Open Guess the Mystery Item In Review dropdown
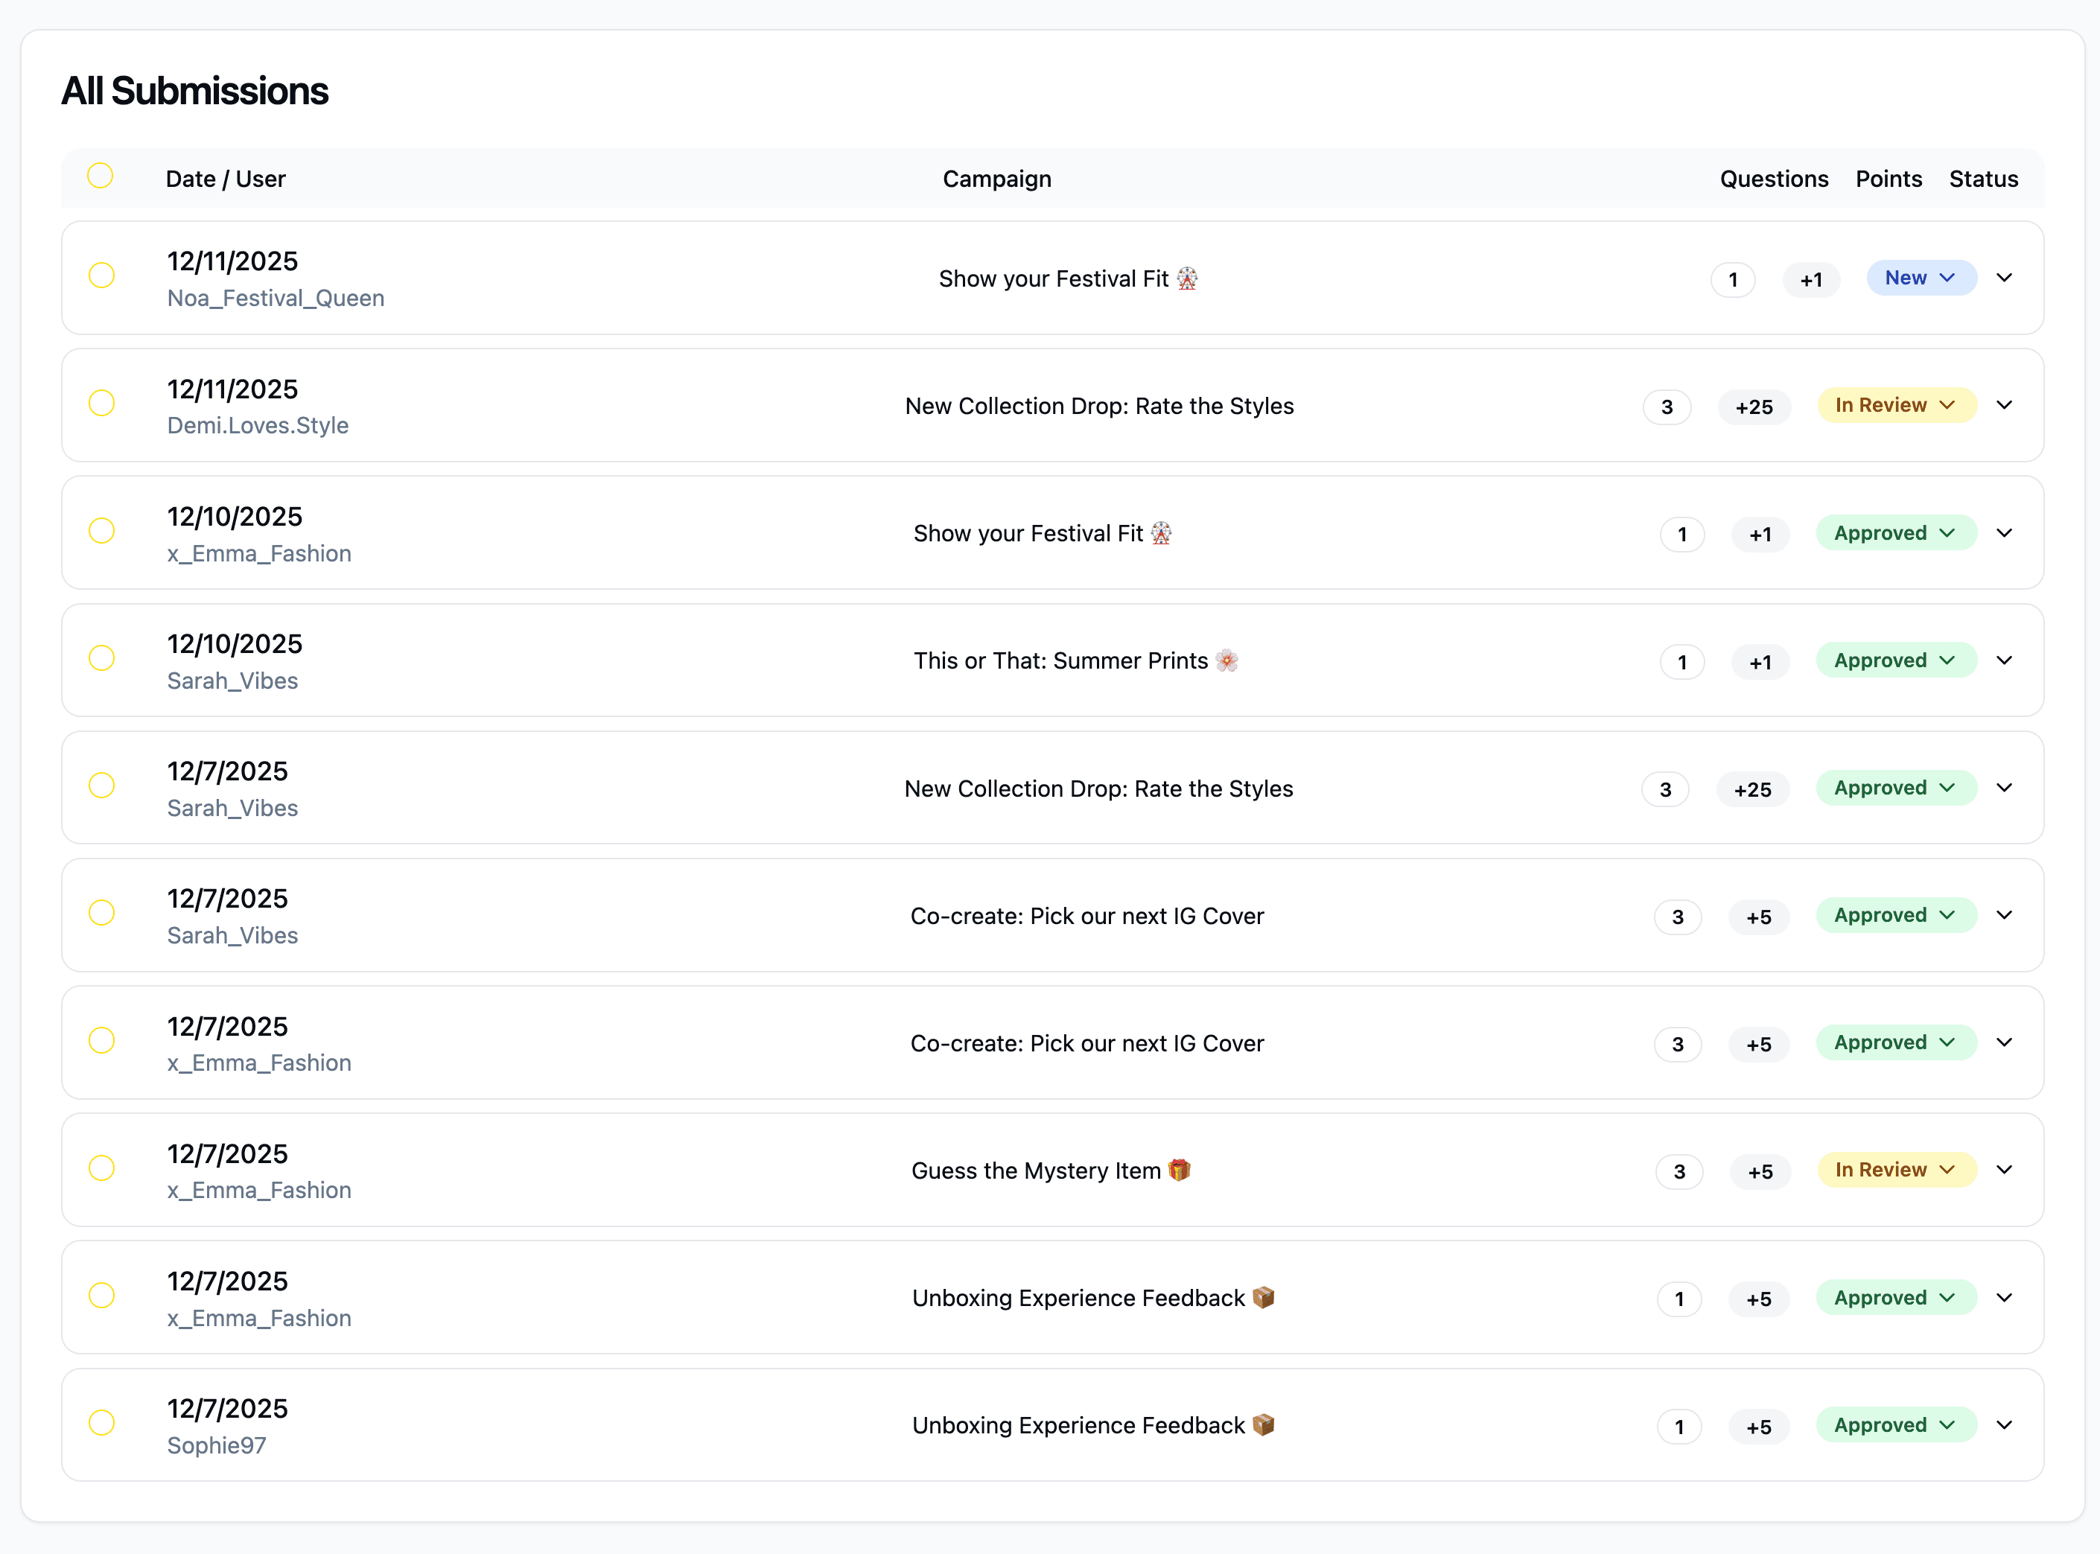The image size is (2100, 1554). coord(1895,1171)
